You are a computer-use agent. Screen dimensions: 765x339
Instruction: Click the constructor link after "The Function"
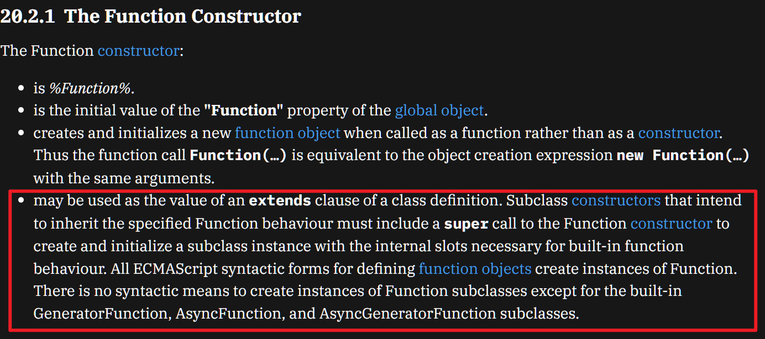tap(138, 51)
